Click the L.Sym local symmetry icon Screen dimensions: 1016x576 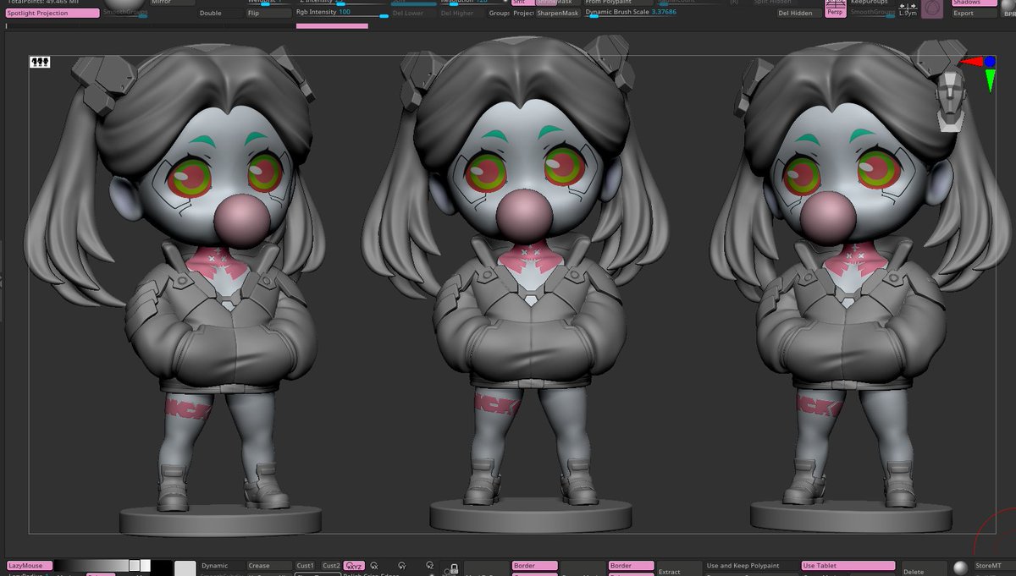pos(908,9)
